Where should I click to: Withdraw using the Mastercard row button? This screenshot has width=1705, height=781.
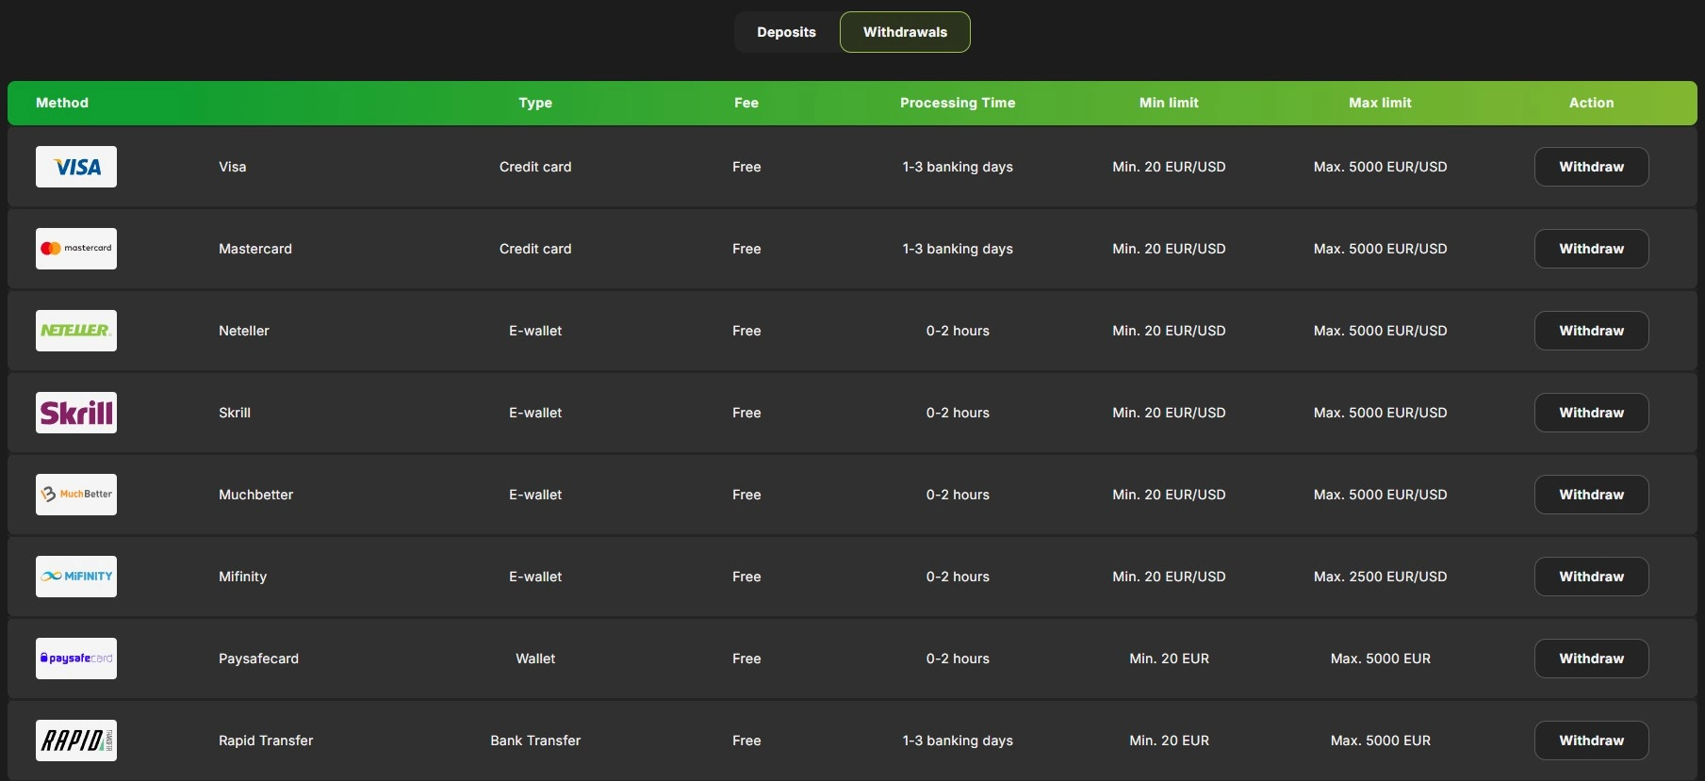point(1591,249)
